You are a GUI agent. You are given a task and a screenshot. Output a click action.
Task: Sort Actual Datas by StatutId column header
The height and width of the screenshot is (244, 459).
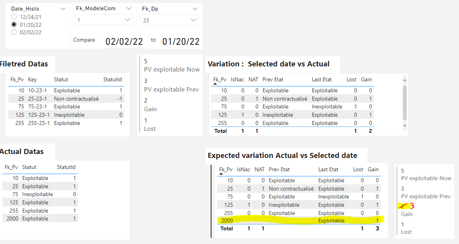(x=66, y=167)
